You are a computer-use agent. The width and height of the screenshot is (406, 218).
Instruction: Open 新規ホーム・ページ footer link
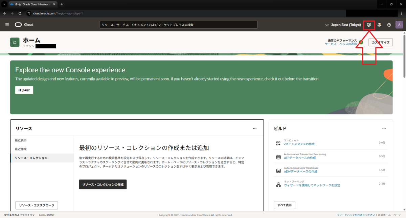[389, 215]
